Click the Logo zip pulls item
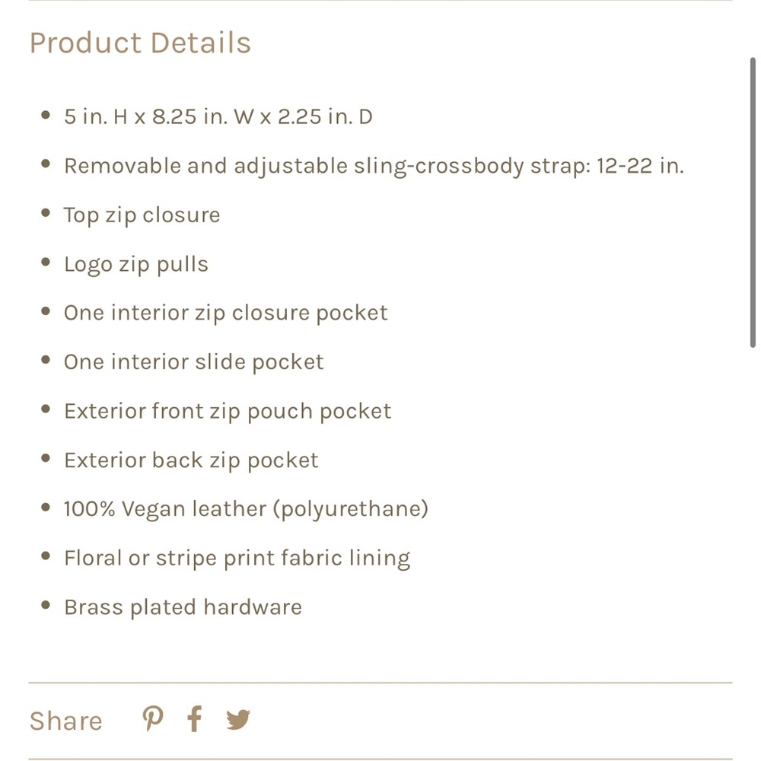This screenshot has height=761, width=761. click(136, 265)
